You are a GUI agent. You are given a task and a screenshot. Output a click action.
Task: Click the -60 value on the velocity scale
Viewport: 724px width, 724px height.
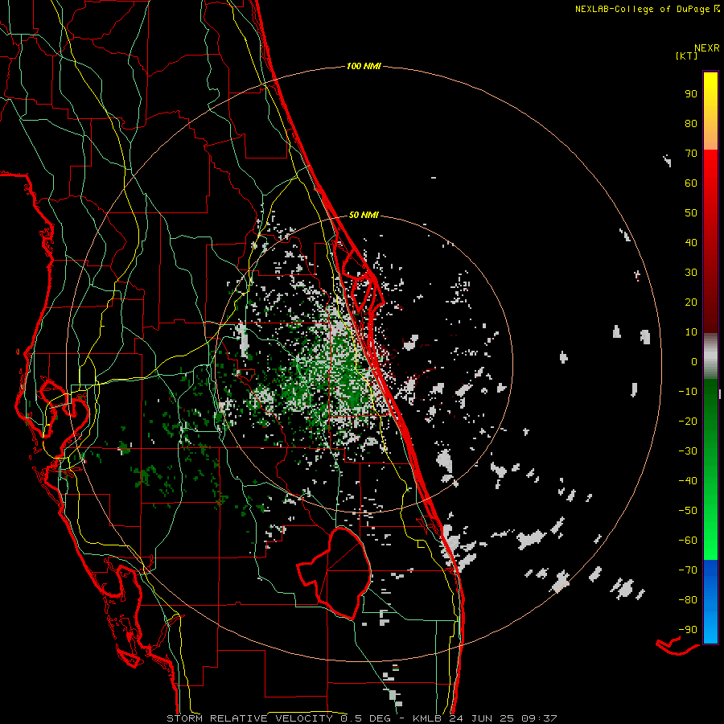688,541
